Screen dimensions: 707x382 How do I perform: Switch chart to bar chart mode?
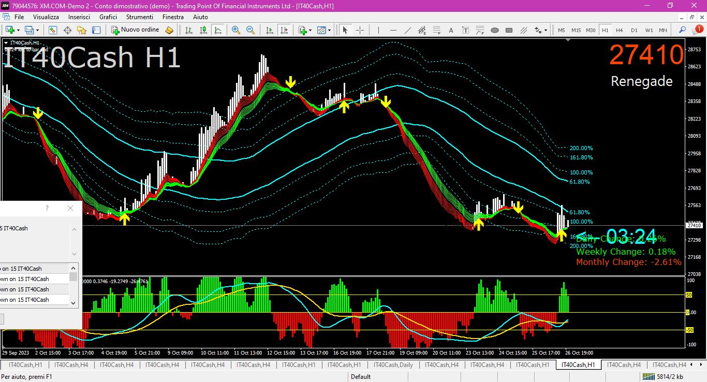(x=189, y=30)
